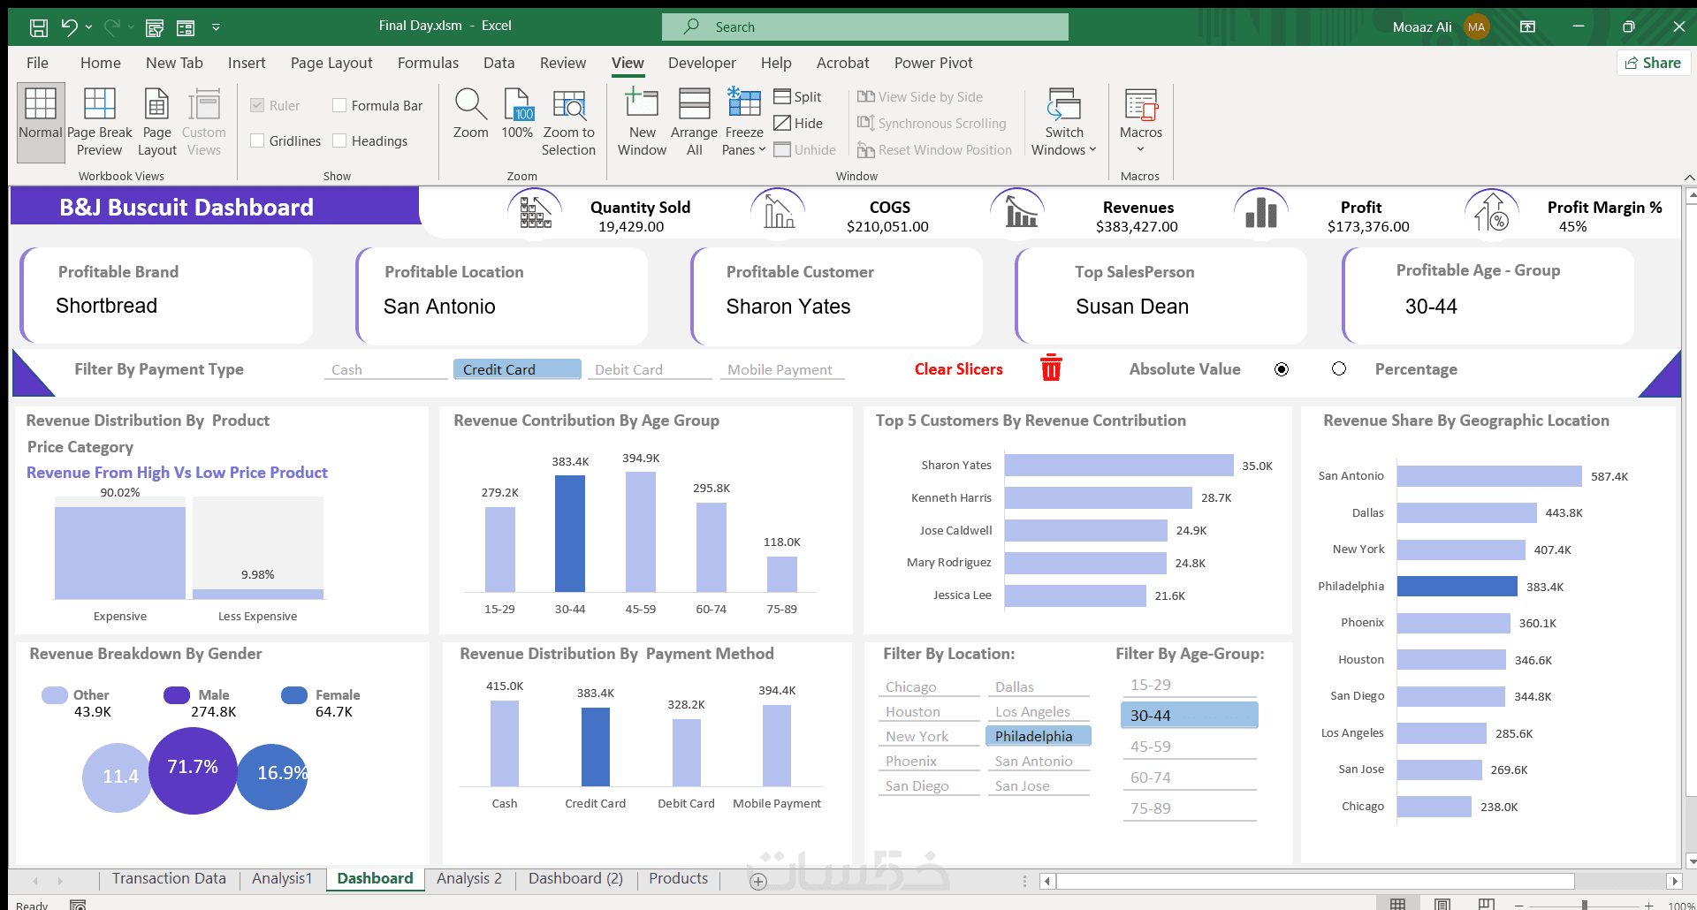This screenshot has width=1697, height=910.
Task: Click the Page Break view icon in status bar
Action: coord(1488,904)
